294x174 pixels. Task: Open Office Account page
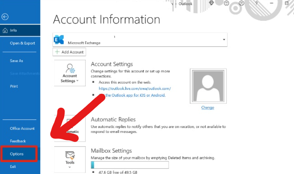click(22, 129)
